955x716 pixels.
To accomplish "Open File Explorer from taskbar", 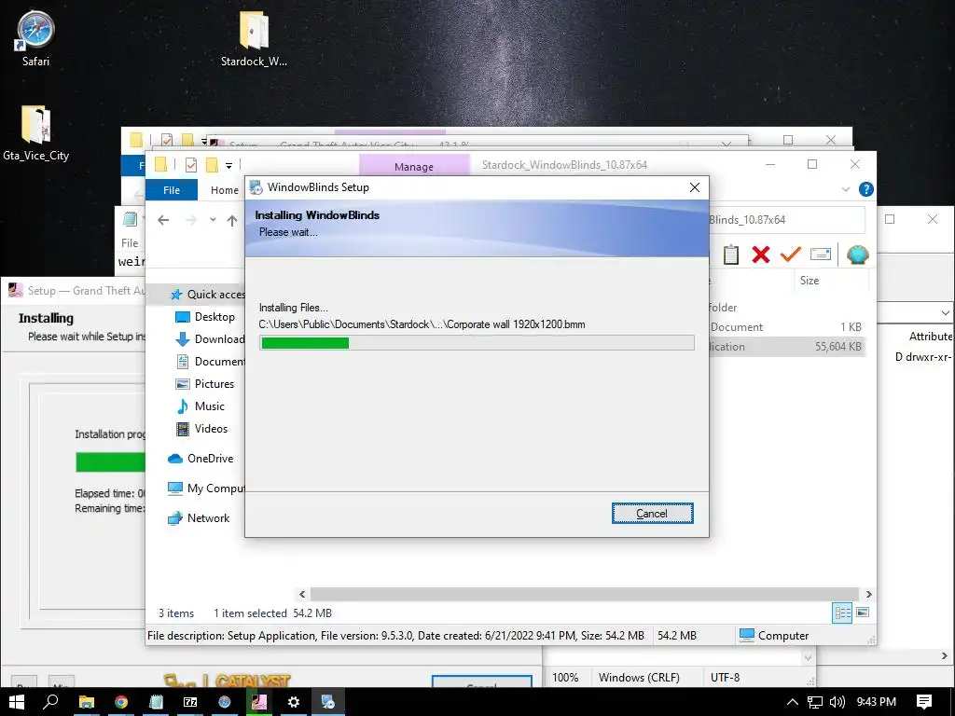I will click(x=86, y=702).
